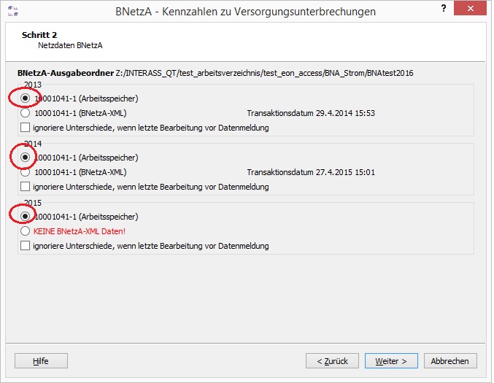Click Transaktionsdatum 29.4.2014 15:53 text
Viewport: 494px width, 383px height.
pos(311,113)
